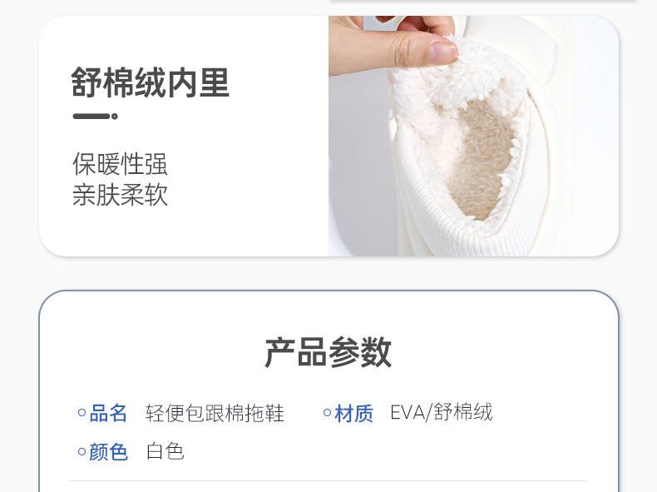Screen dimensions: 657x492
Task: Click the EVA/舒棉绒 material value
Action: click(x=442, y=412)
